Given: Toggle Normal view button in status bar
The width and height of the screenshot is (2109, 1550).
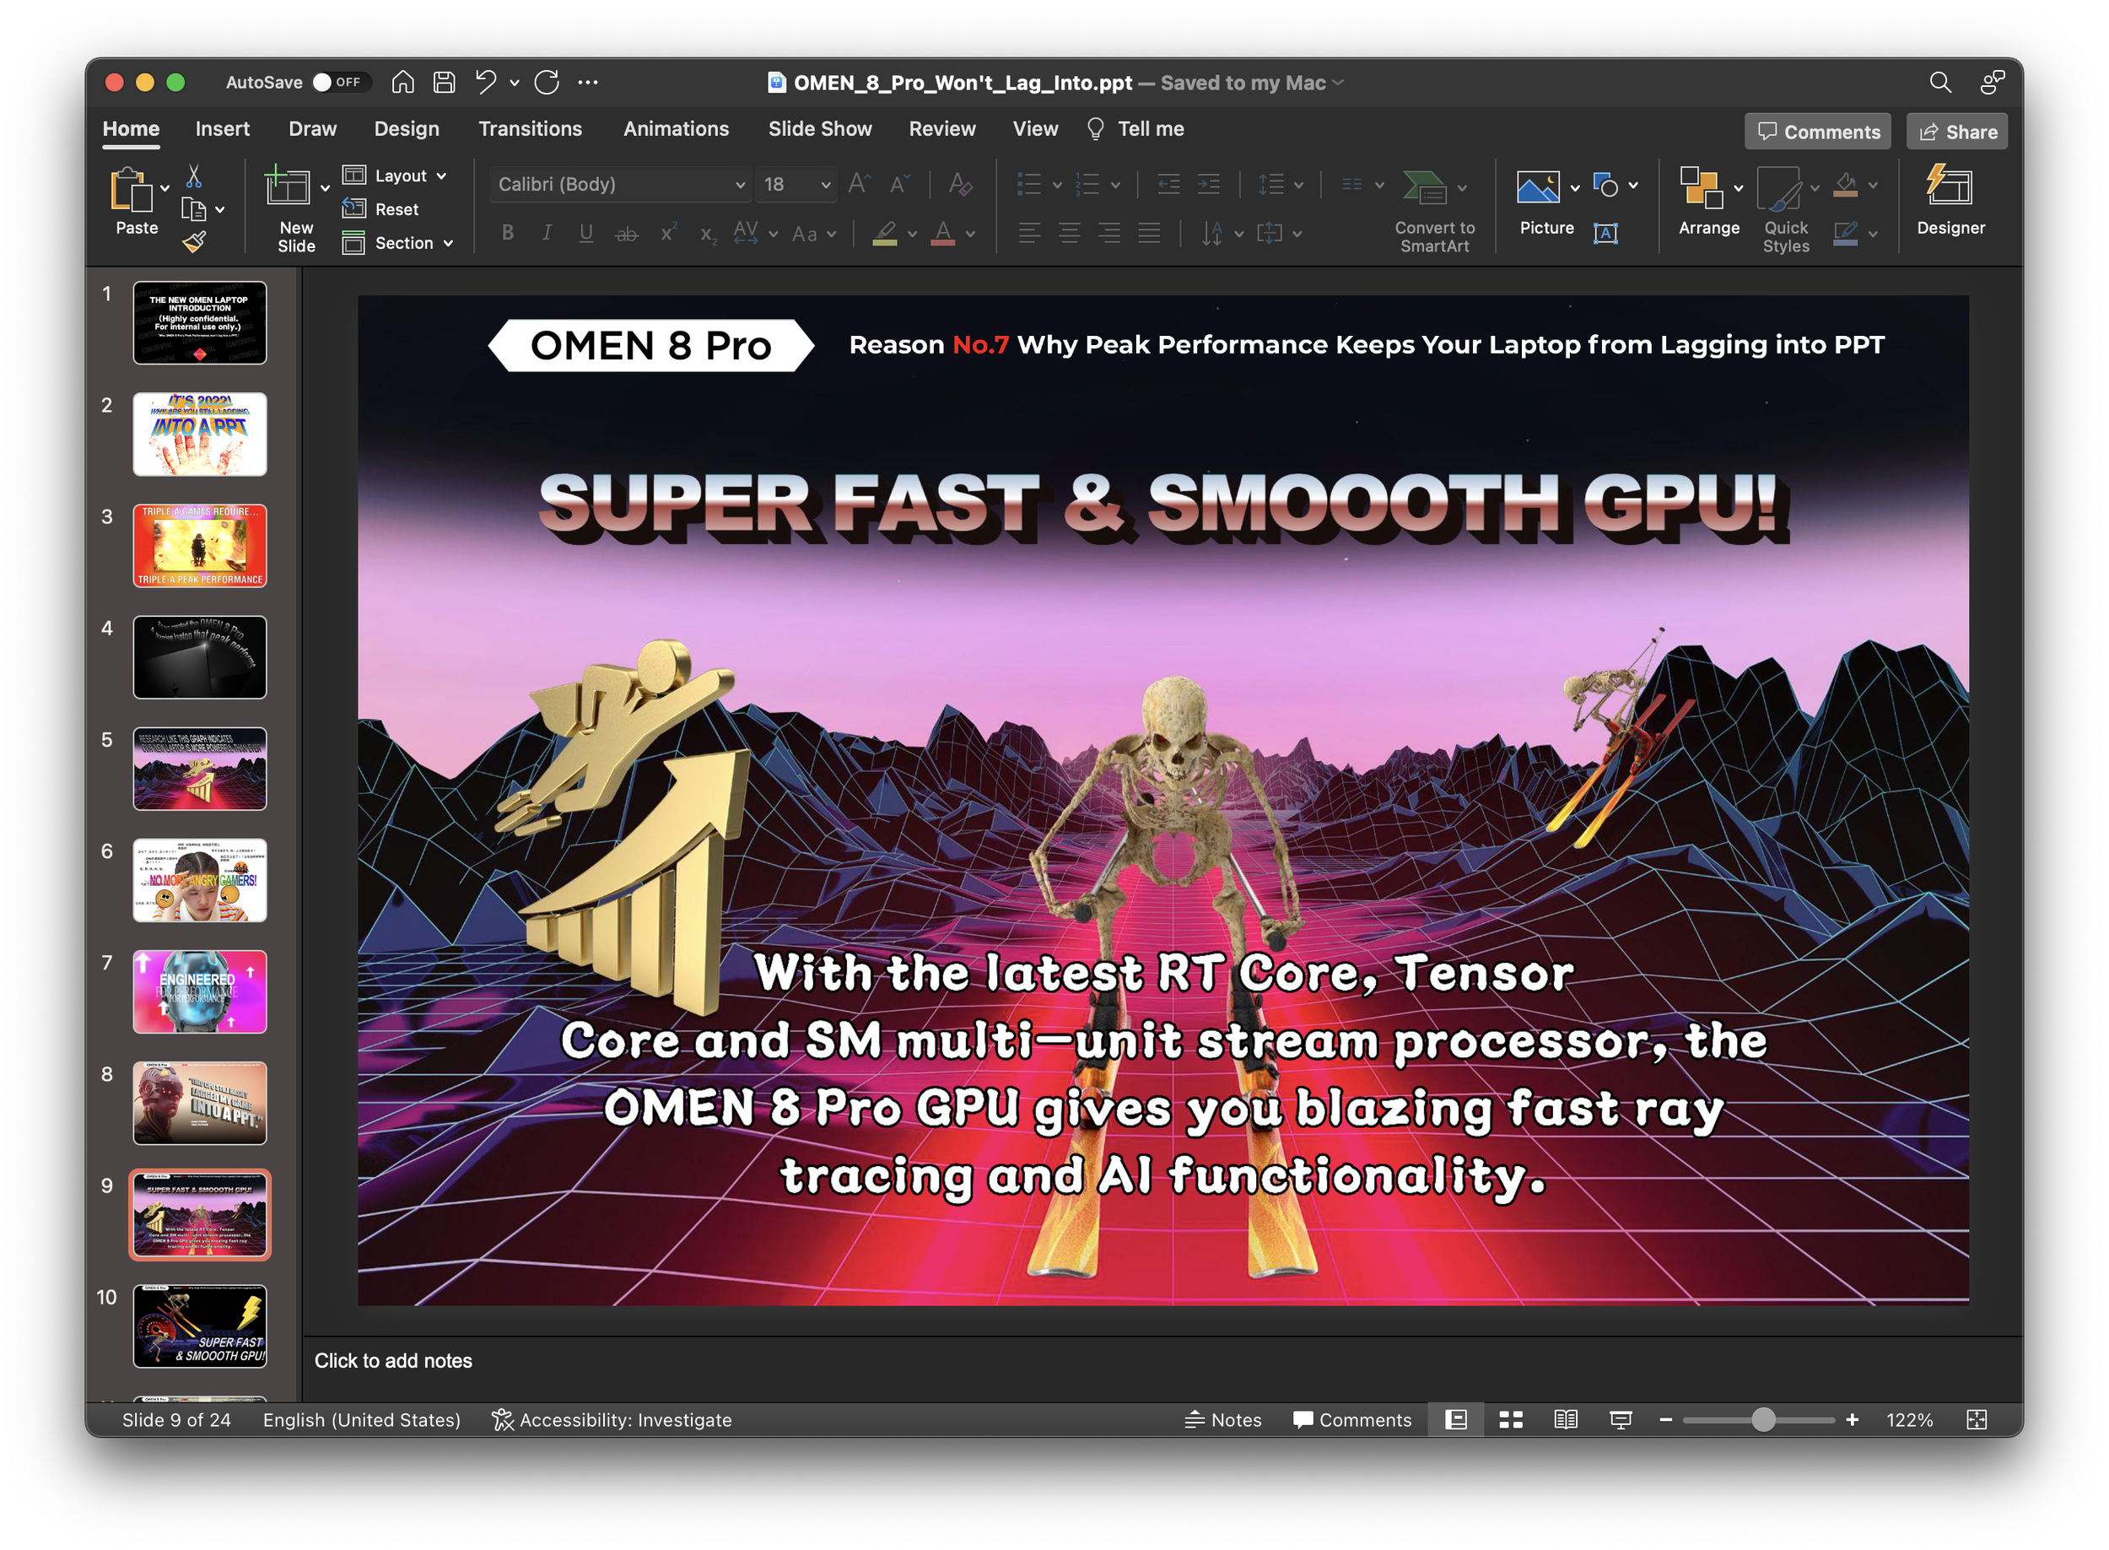Looking at the screenshot, I should pos(1455,1419).
